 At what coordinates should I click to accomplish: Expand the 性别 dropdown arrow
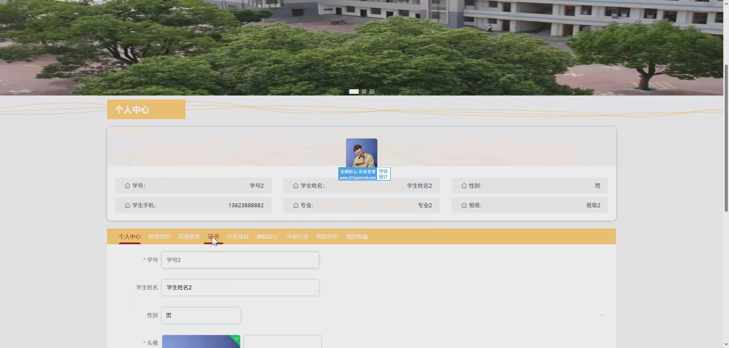(601, 315)
